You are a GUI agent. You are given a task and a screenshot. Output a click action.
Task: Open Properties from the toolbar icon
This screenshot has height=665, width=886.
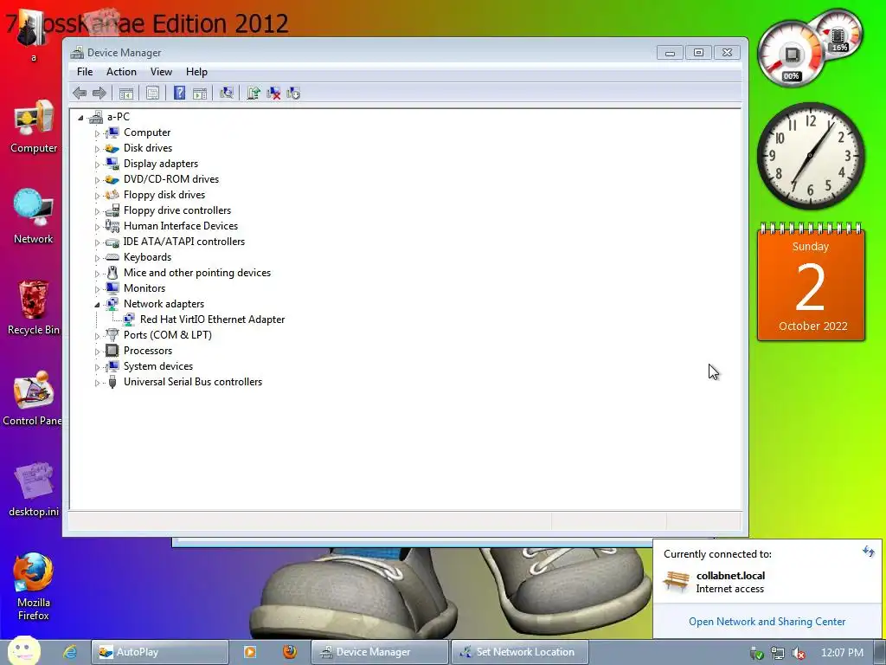(152, 94)
